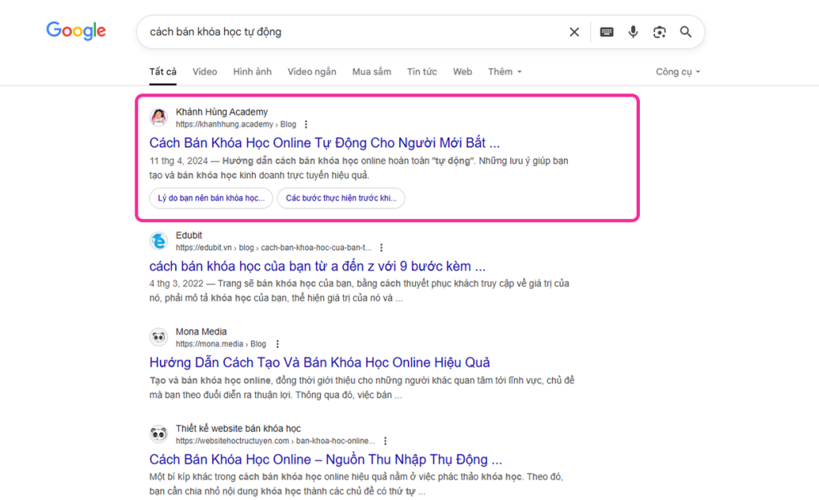Select the Tất cả tab

[163, 72]
